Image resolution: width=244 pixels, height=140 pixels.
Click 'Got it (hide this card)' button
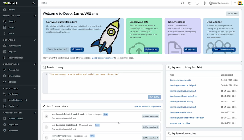tap(57, 49)
